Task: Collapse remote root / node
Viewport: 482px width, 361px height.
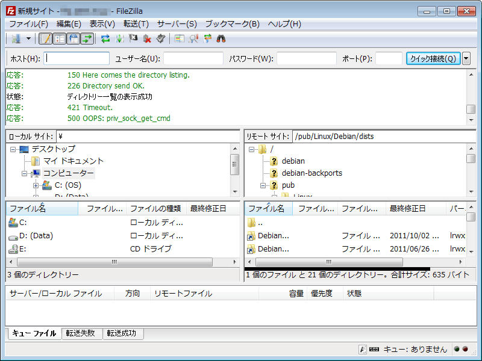Action: 251,149
